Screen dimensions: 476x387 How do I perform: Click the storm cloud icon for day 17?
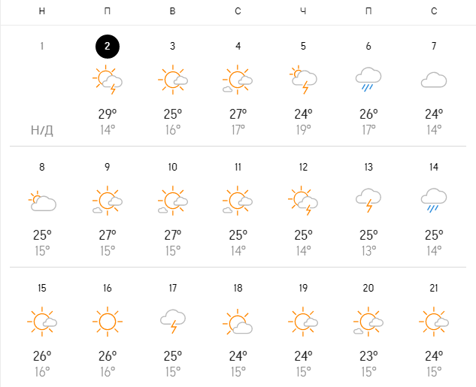coord(173,322)
